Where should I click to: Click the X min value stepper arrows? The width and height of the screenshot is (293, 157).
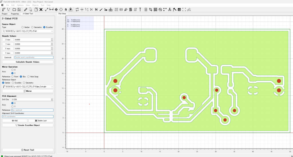tap(52, 40)
